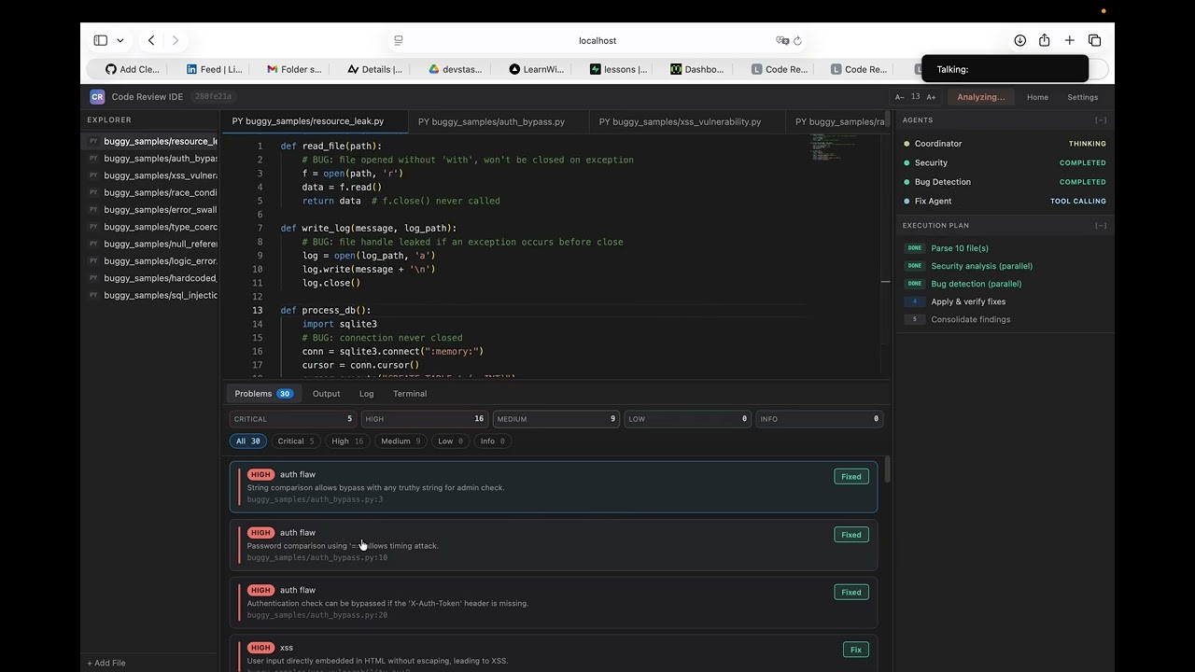Open the Log tab
The width and height of the screenshot is (1195, 672).
(366, 394)
